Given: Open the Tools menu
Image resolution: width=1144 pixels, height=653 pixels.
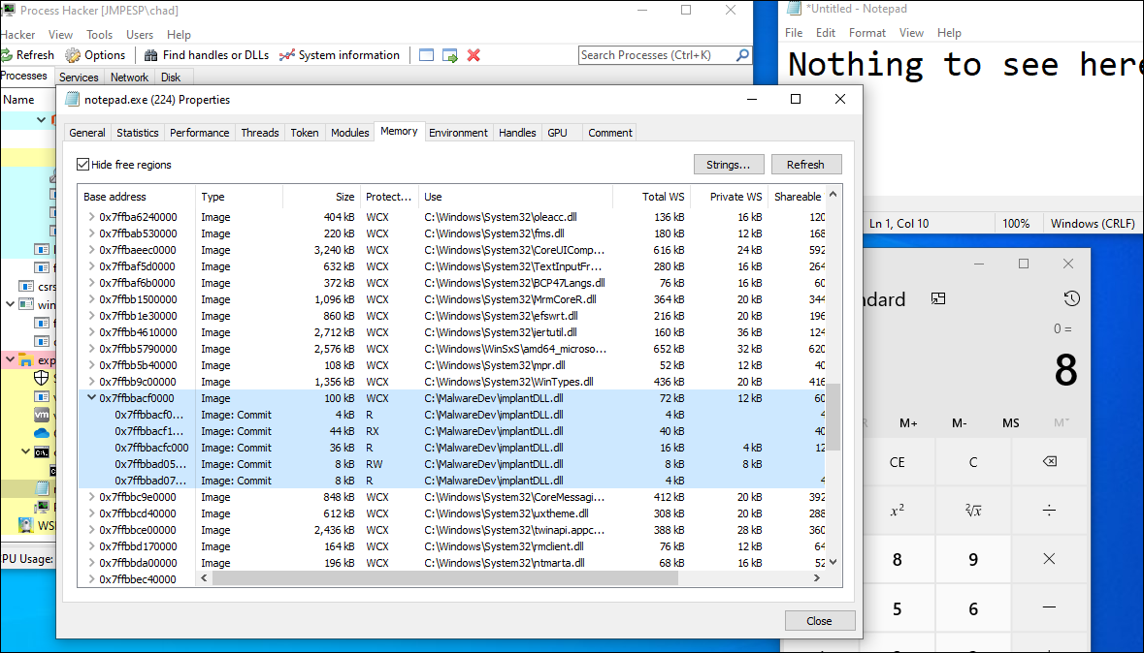Looking at the screenshot, I should point(99,34).
